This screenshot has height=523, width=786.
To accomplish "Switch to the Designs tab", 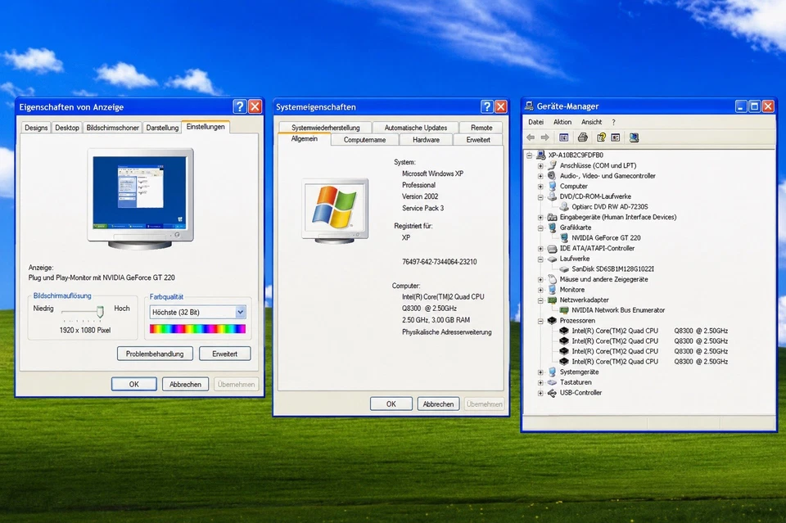I will coord(36,128).
